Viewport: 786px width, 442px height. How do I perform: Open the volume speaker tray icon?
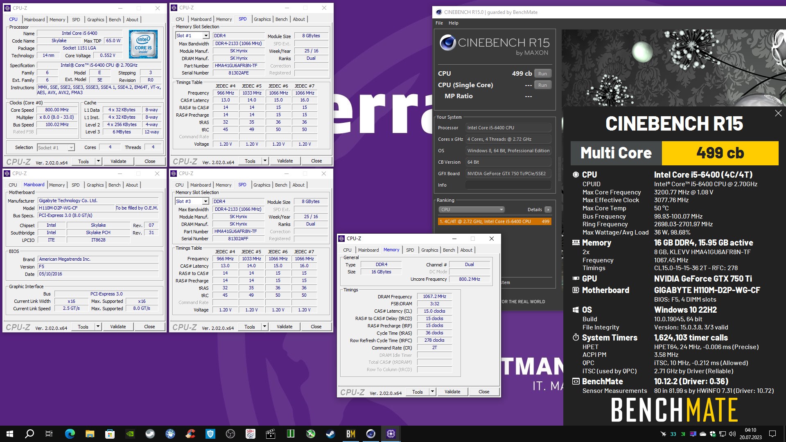(732, 434)
